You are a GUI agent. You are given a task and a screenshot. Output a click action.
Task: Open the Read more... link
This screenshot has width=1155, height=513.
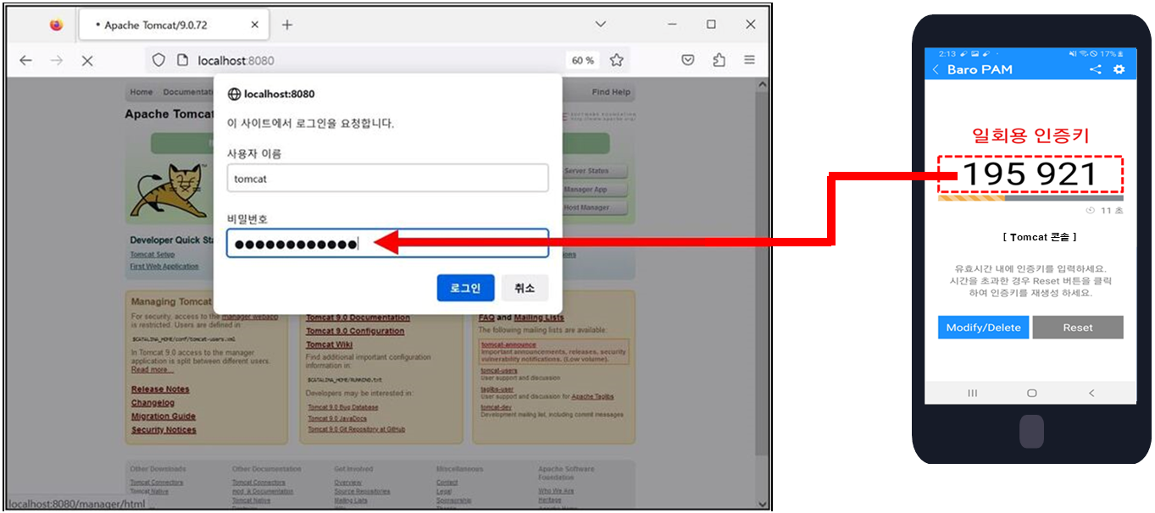(153, 370)
